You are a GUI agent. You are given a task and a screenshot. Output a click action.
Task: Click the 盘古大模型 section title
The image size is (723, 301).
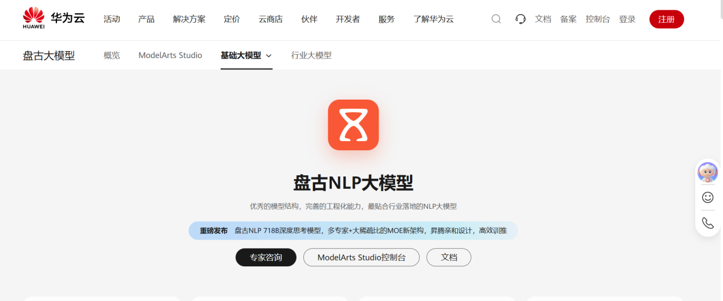49,55
